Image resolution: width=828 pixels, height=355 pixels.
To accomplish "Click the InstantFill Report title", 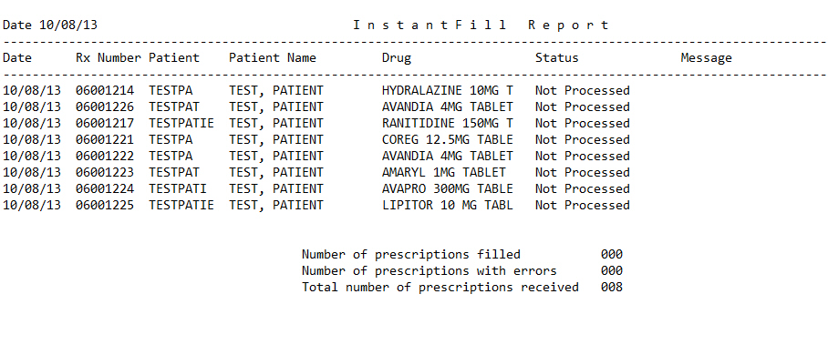I will (481, 25).
